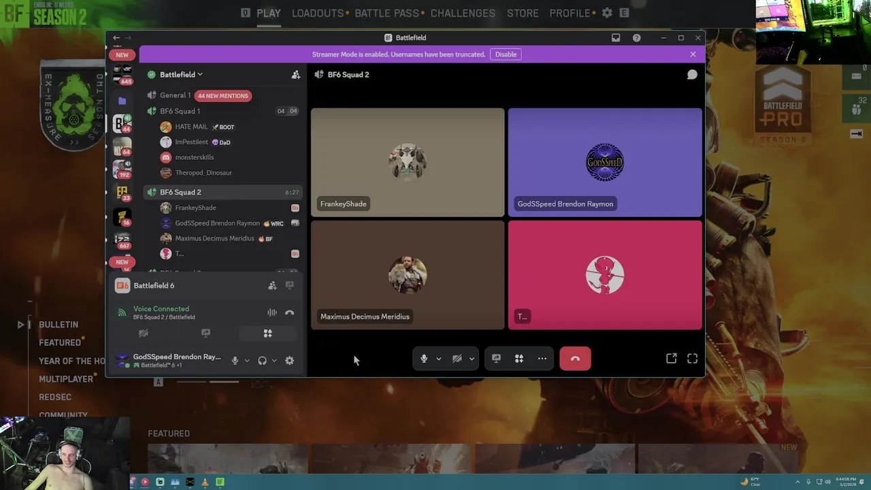
Task: Open activities button in sidebar voice panel
Action: click(267, 333)
